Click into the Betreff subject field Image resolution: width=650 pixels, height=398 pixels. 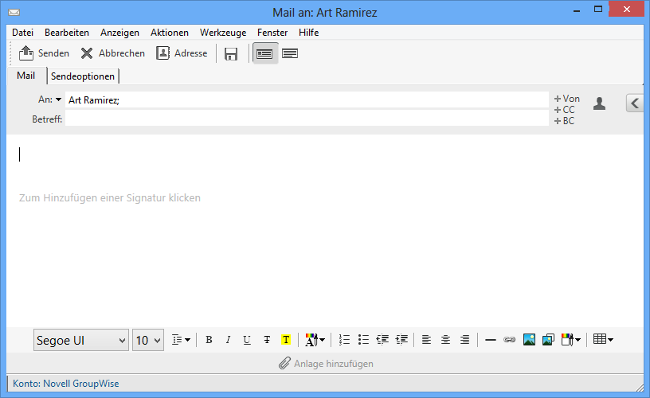(x=307, y=119)
